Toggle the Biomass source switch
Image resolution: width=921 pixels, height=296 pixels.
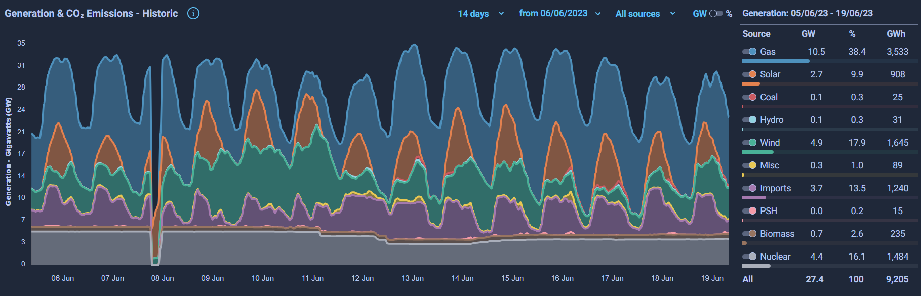pos(749,234)
